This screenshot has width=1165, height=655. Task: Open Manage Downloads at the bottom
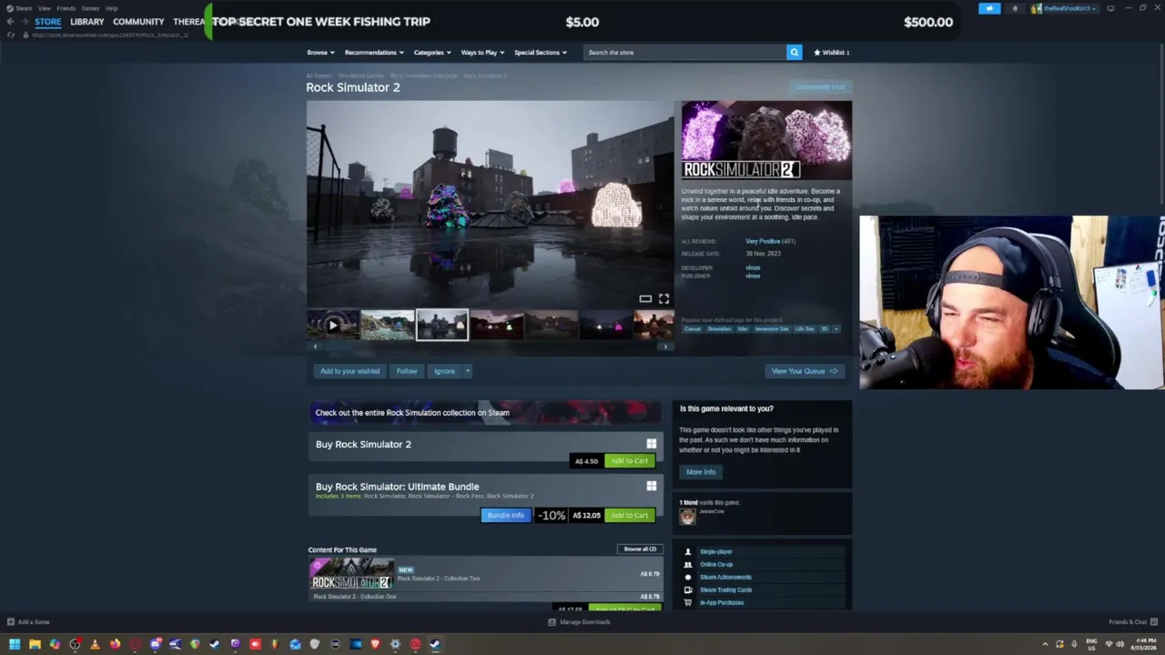tap(579, 622)
